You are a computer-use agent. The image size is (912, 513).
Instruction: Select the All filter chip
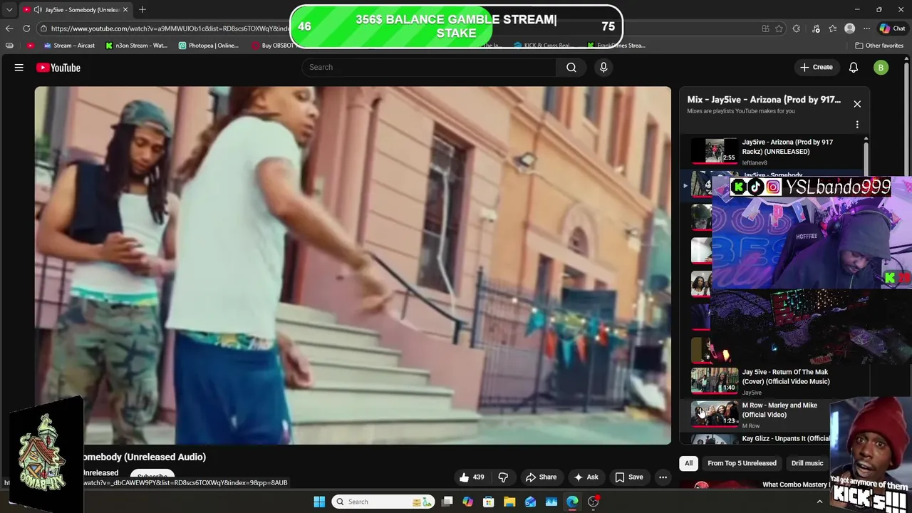tap(688, 463)
